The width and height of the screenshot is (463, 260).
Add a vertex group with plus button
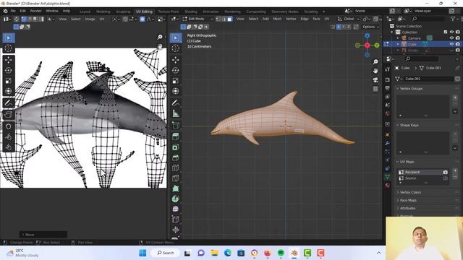[x=455, y=97]
